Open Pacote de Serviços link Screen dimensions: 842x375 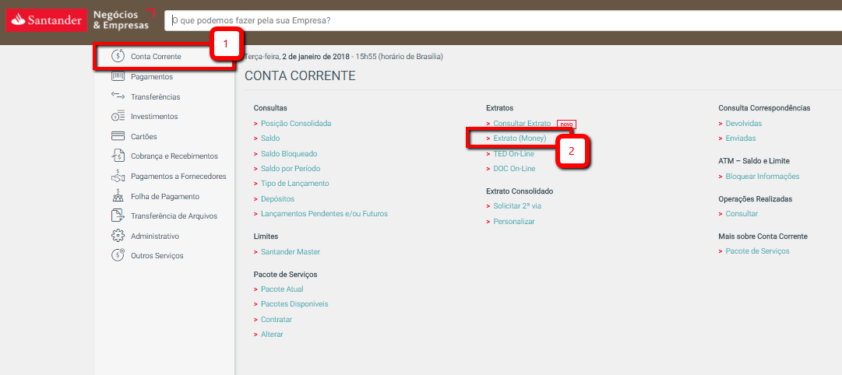(758, 251)
